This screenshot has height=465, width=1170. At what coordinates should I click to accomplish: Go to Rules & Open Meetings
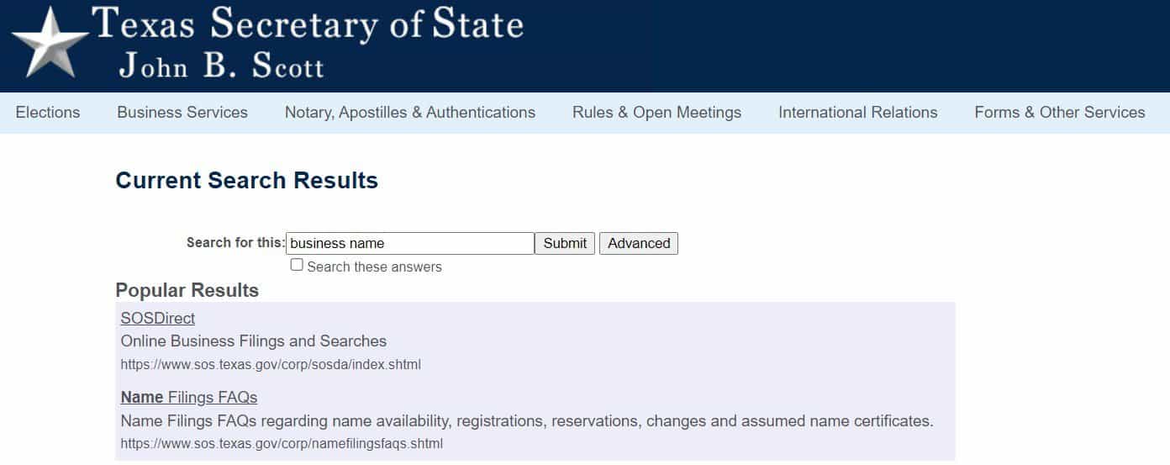(x=656, y=113)
